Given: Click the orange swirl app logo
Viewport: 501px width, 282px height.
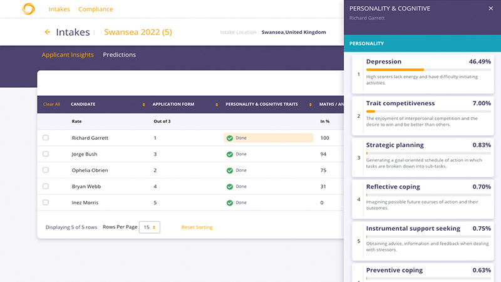Looking at the screenshot, I should click(28, 9).
